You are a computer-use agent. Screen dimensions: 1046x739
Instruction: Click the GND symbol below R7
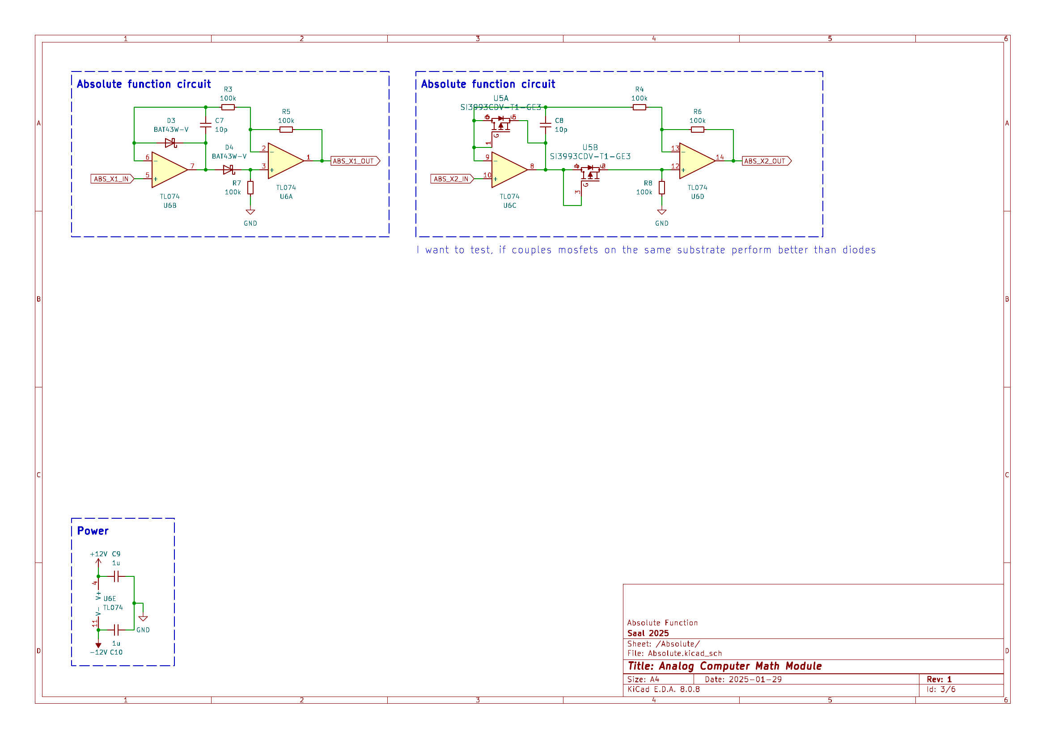[x=250, y=212]
